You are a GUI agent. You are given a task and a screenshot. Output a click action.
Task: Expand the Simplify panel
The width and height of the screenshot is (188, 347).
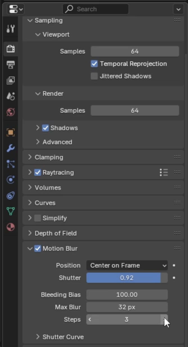coord(30,218)
